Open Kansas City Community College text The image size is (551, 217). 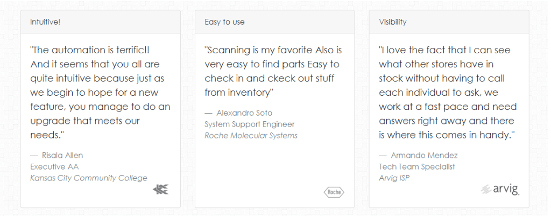[88, 178]
